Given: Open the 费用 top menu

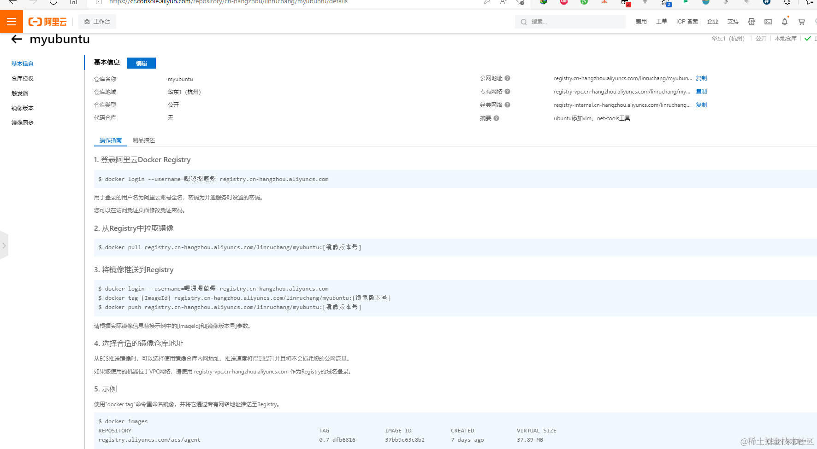Looking at the screenshot, I should 641,22.
